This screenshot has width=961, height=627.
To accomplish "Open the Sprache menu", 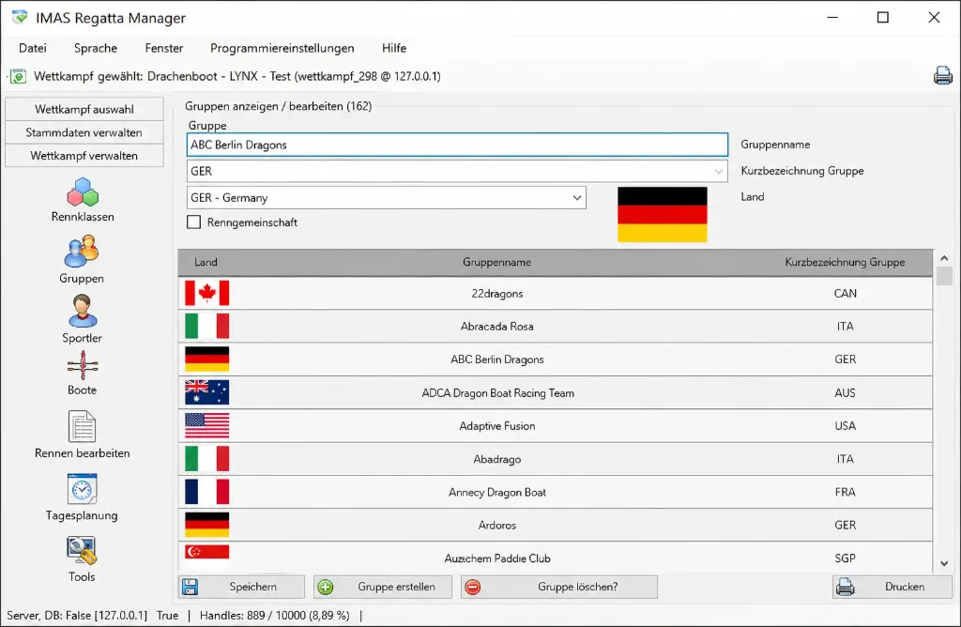I will [x=96, y=48].
